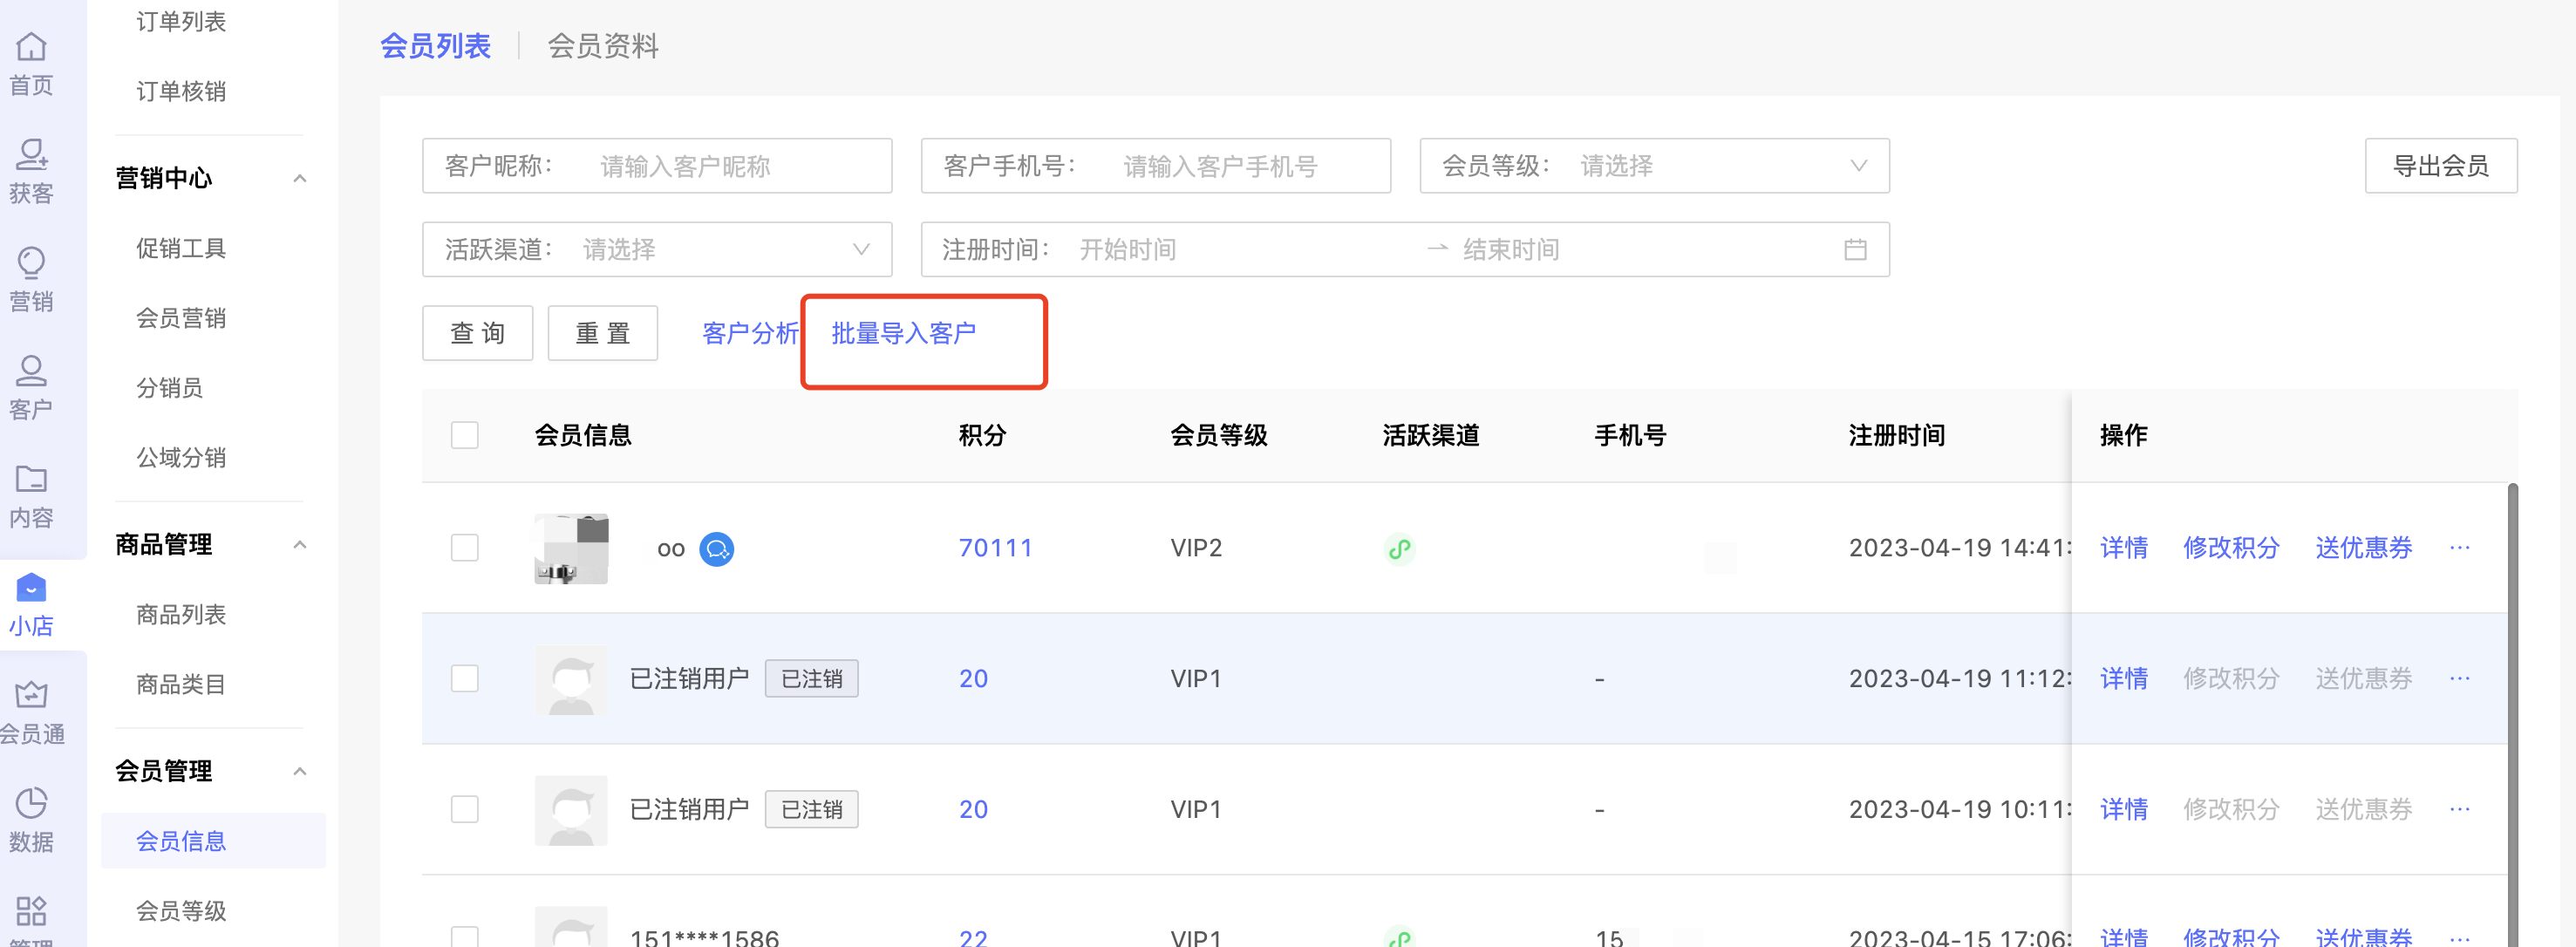
Task: Open 商品类目 in the side menu
Action: [181, 684]
